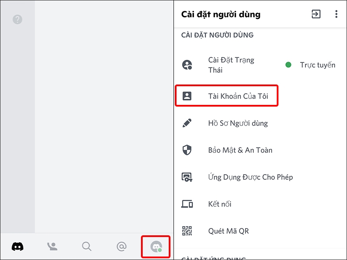Select Trực tuyến status option

[317, 65]
